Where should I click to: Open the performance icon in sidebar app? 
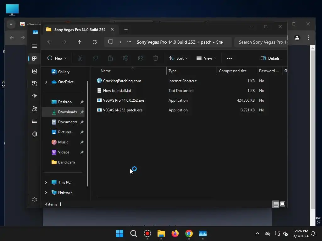(35, 71)
